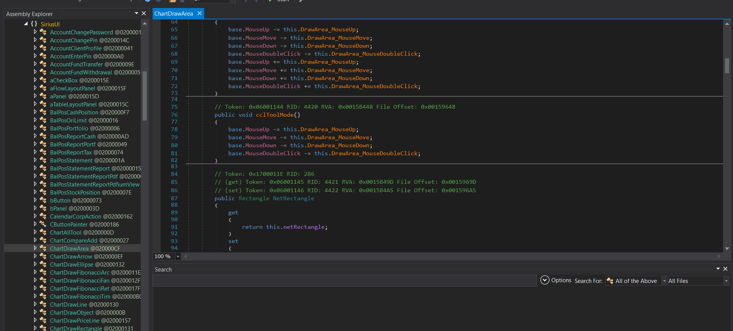Close the Search panel
Image resolution: width=733 pixels, height=331 pixels.
[725, 269]
